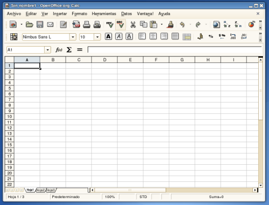Sort descending Z to A icon

click(x=238, y=24)
